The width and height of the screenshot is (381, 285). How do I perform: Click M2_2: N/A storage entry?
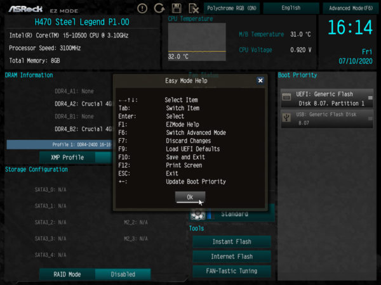click(x=136, y=222)
